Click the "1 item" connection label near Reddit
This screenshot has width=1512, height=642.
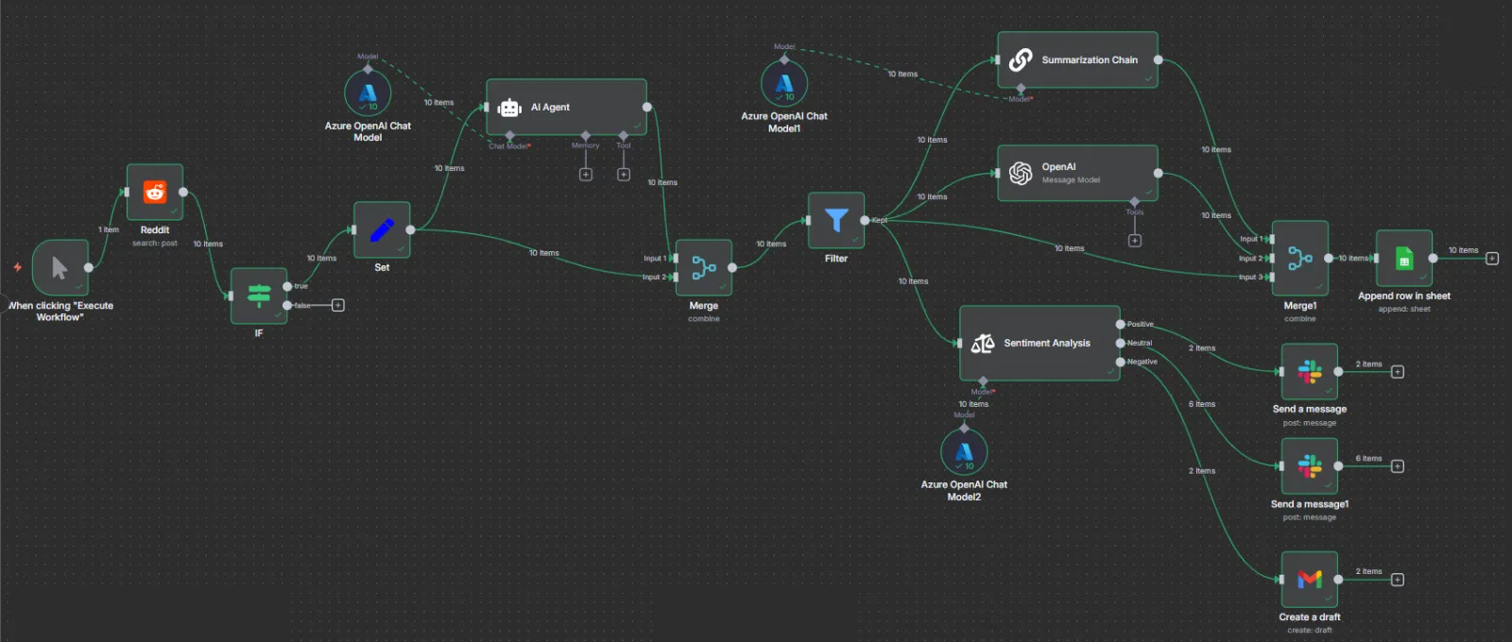(x=109, y=229)
